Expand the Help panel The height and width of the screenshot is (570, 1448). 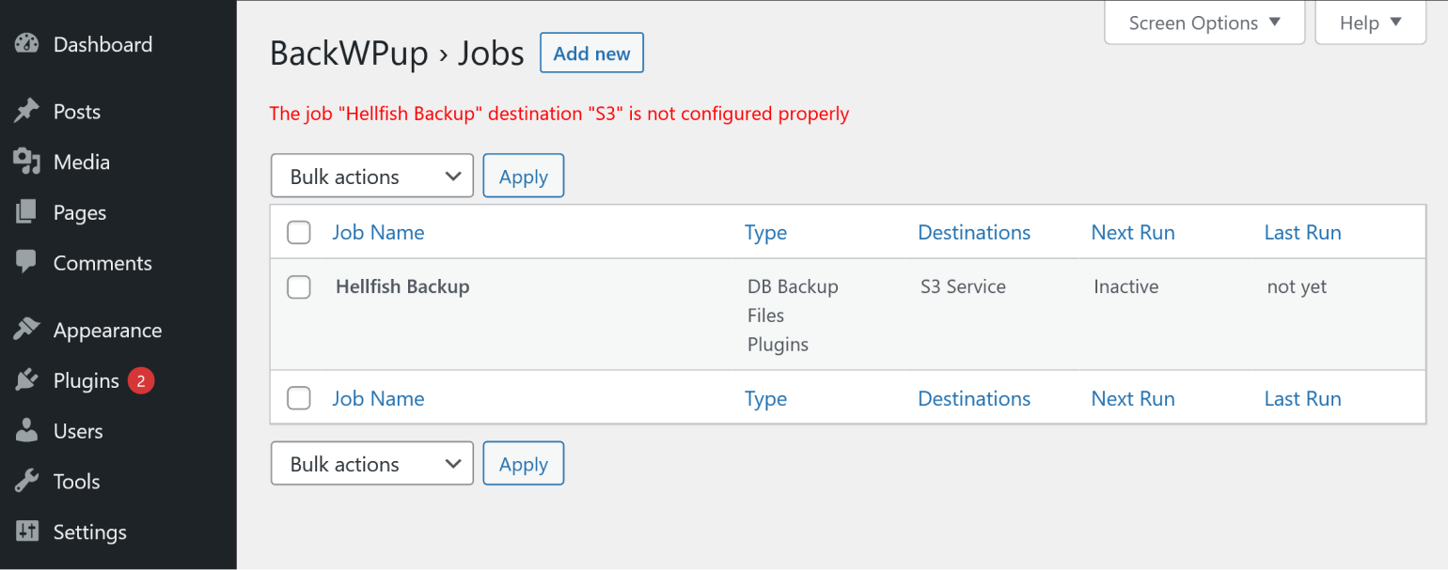coord(1371,23)
